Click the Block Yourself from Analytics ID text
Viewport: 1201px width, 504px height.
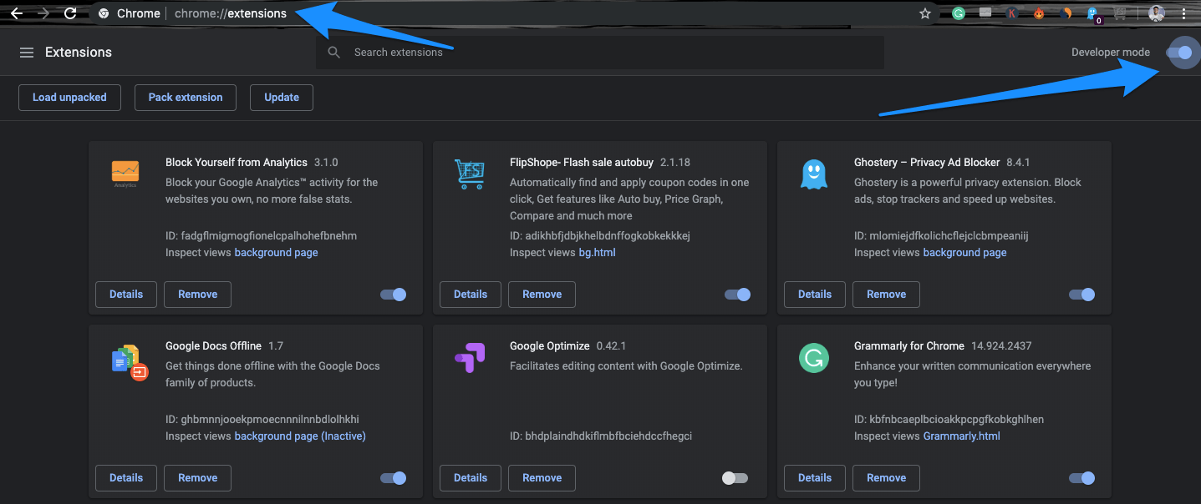point(261,236)
